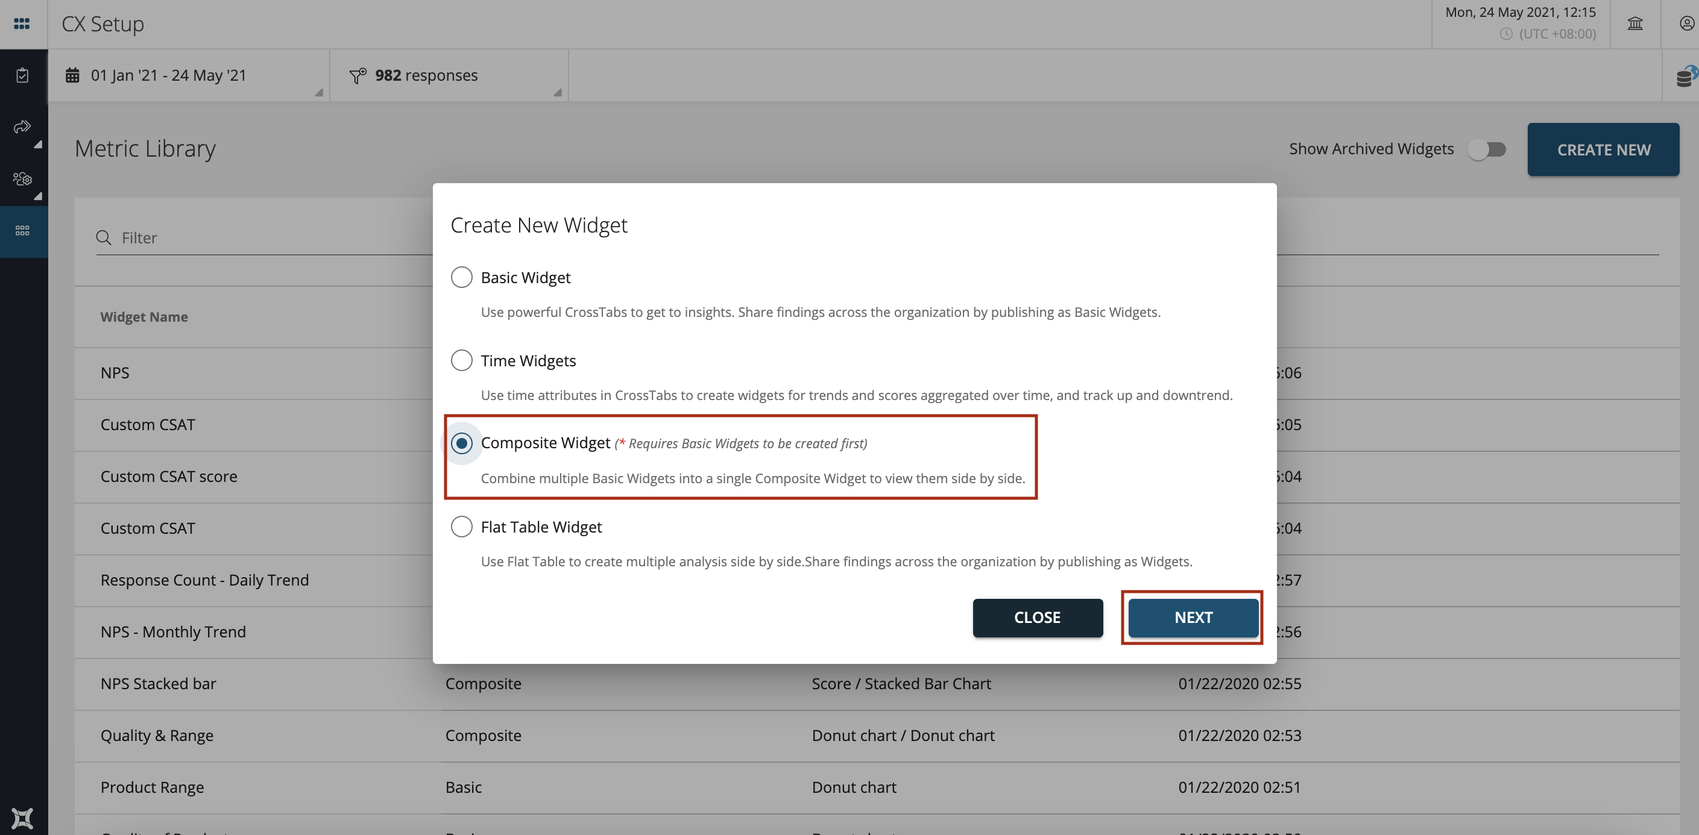This screenshot has width=1699, height=835.
Task: Click CLOSE in Create New Widget dialog
Action: coord(1038,618)
